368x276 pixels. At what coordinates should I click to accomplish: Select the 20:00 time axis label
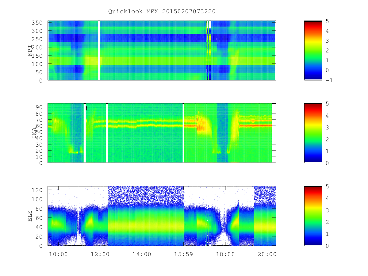point(267,254)
